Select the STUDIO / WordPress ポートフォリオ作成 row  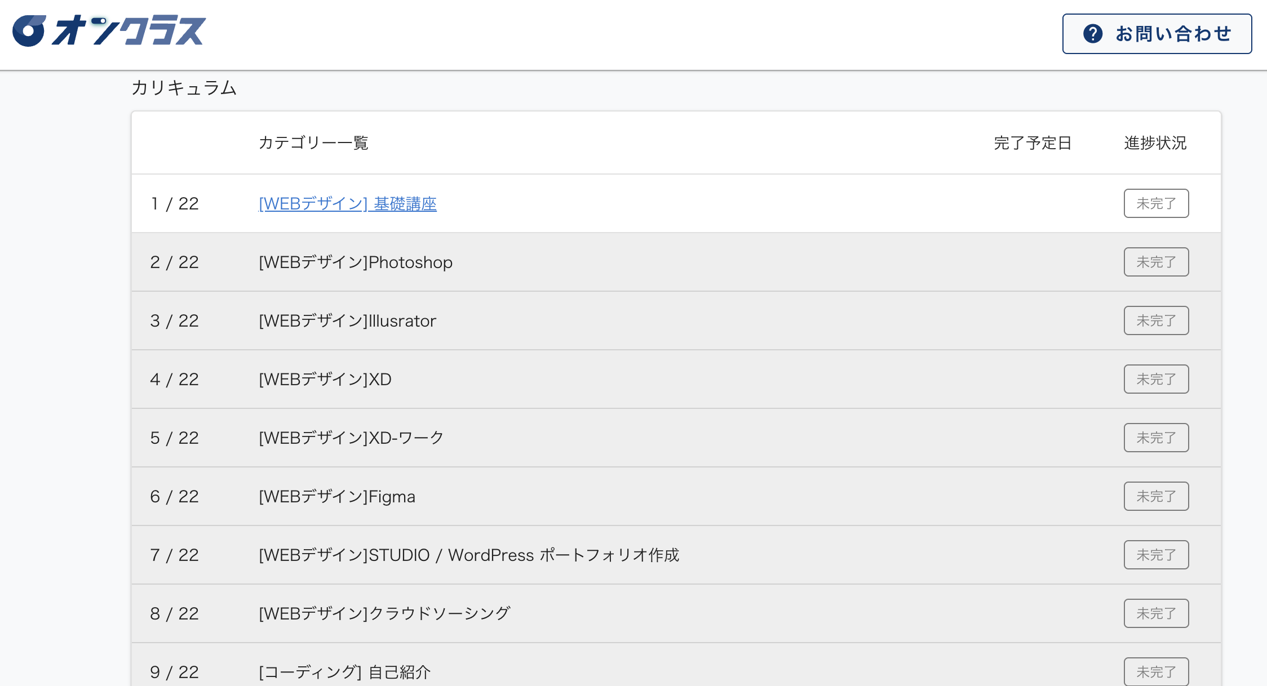(x=468, y=555)
